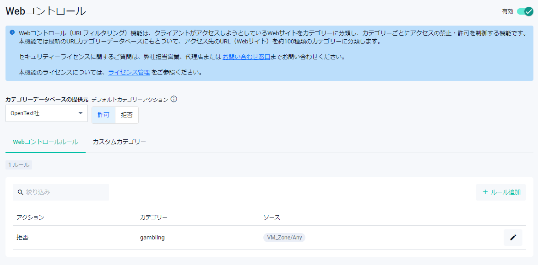Switch to the Webコントロールルール tab
This screenshot has height=265, width=538.
point(45,142)
